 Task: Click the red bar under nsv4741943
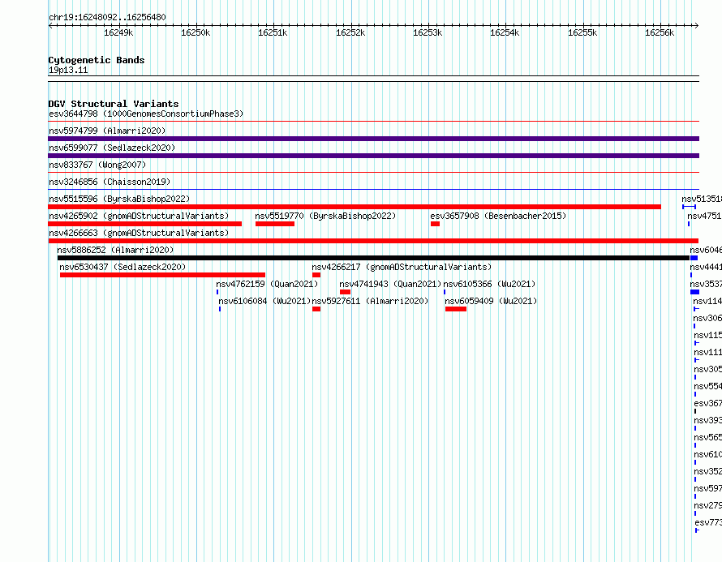tap(346, 292)
